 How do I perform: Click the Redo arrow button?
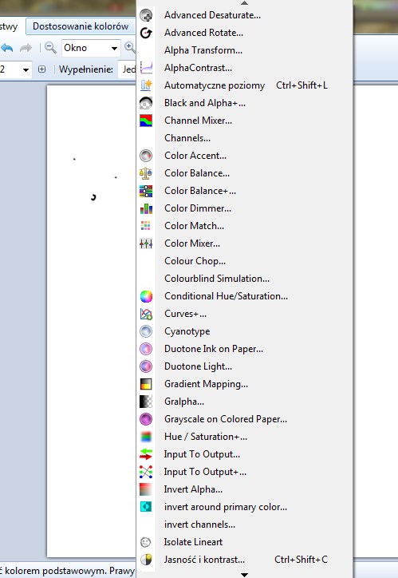pos(26,48)
